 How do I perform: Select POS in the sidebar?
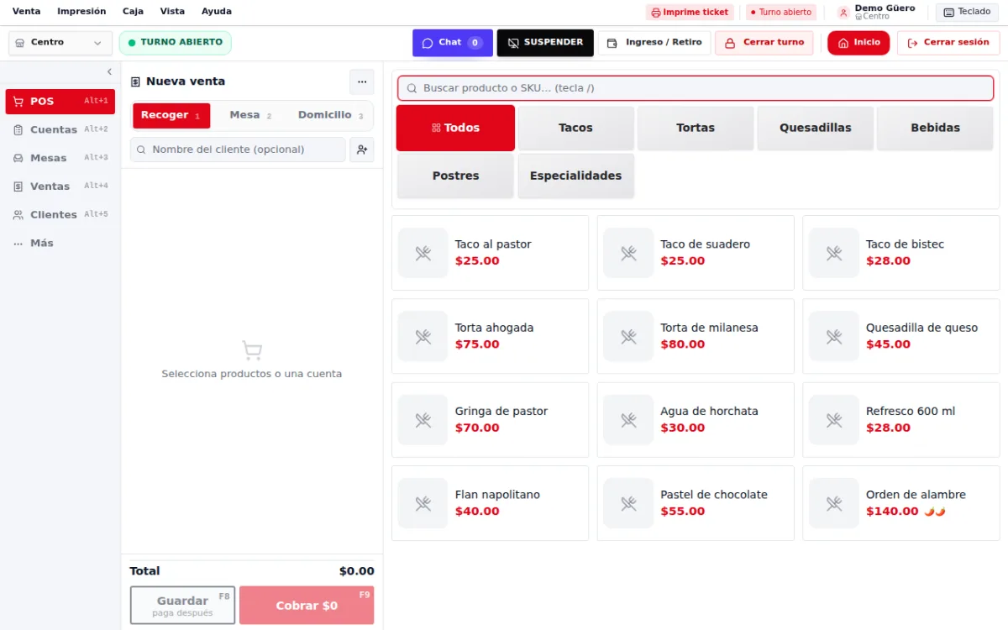[60, 102]
